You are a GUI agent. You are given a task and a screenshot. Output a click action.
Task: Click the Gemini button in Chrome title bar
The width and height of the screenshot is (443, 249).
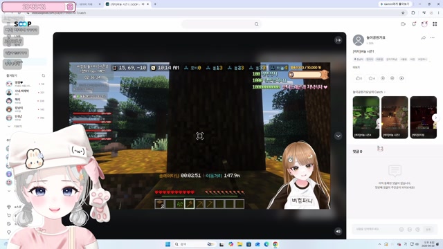tap(395, 4)
